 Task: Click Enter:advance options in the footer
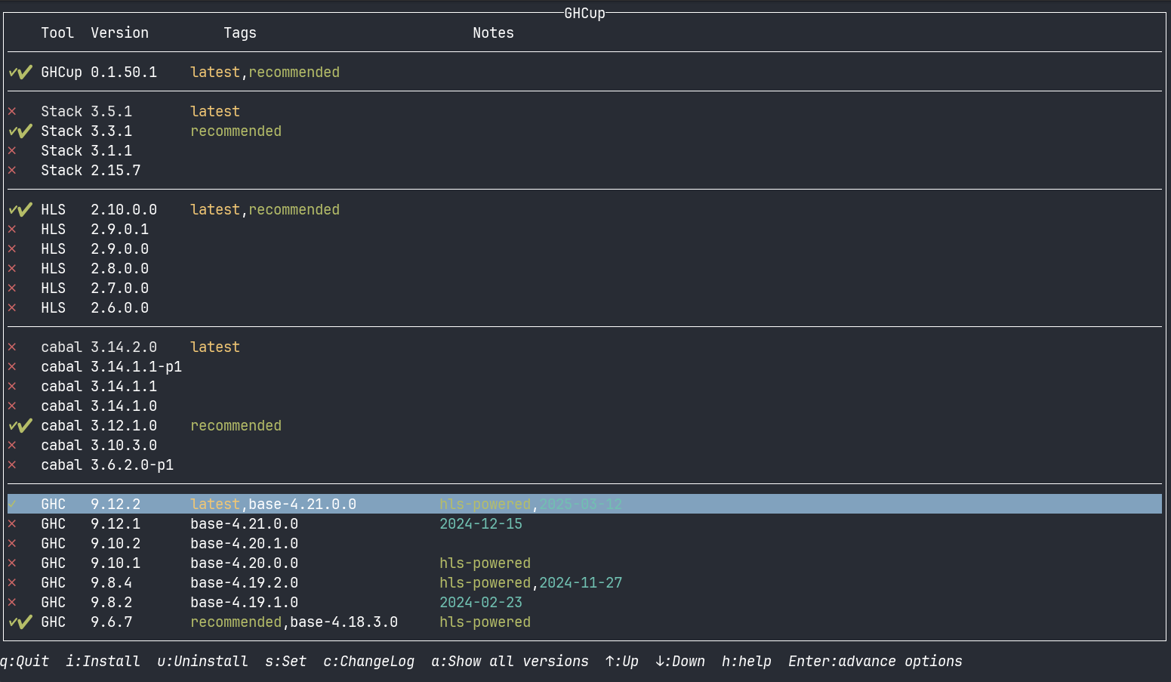click(x=876, y=662)
